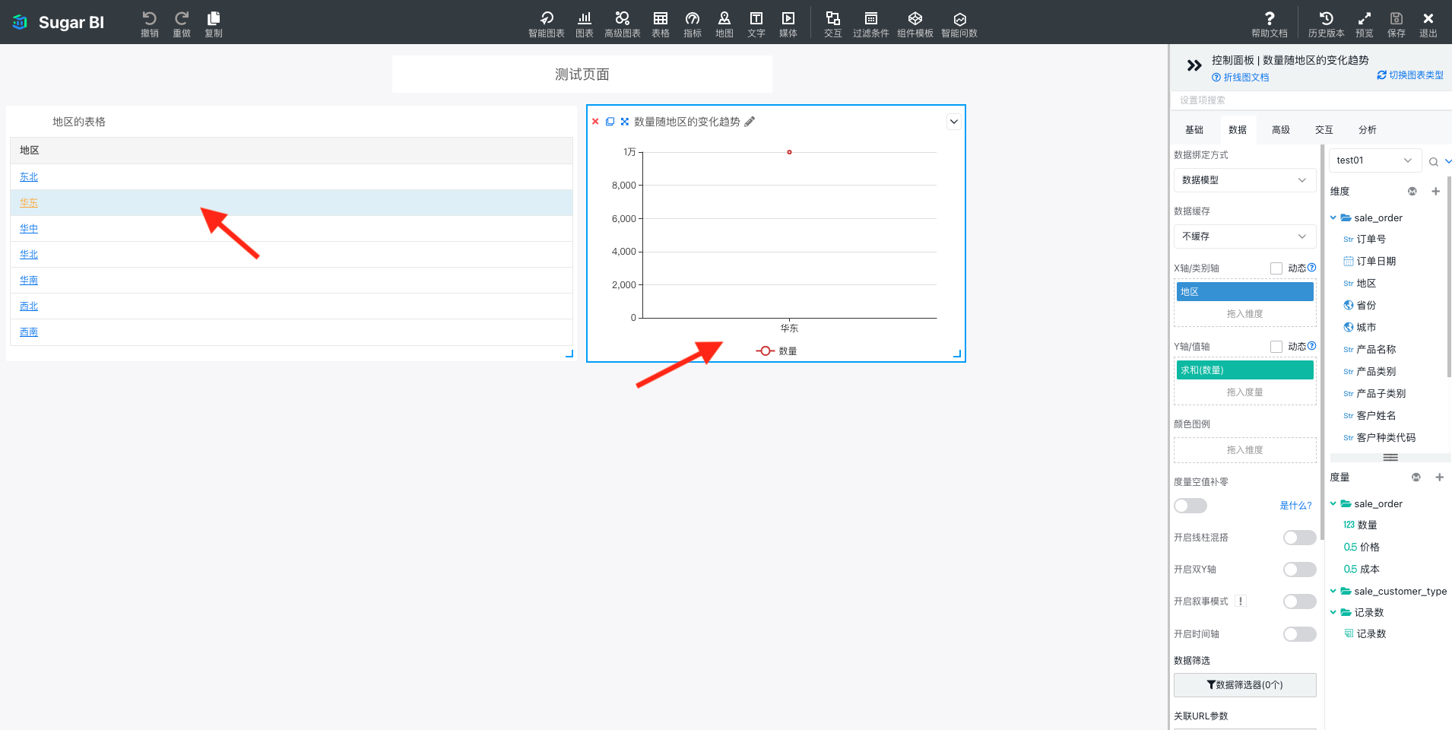Switch to the 交互 tab

[x=1324, y=130]
